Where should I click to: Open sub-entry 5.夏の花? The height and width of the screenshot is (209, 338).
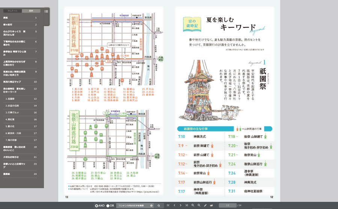coord(20,126)
